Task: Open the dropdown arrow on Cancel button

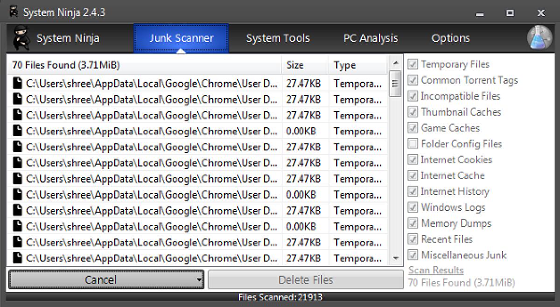Action: [x=199, y=280]
